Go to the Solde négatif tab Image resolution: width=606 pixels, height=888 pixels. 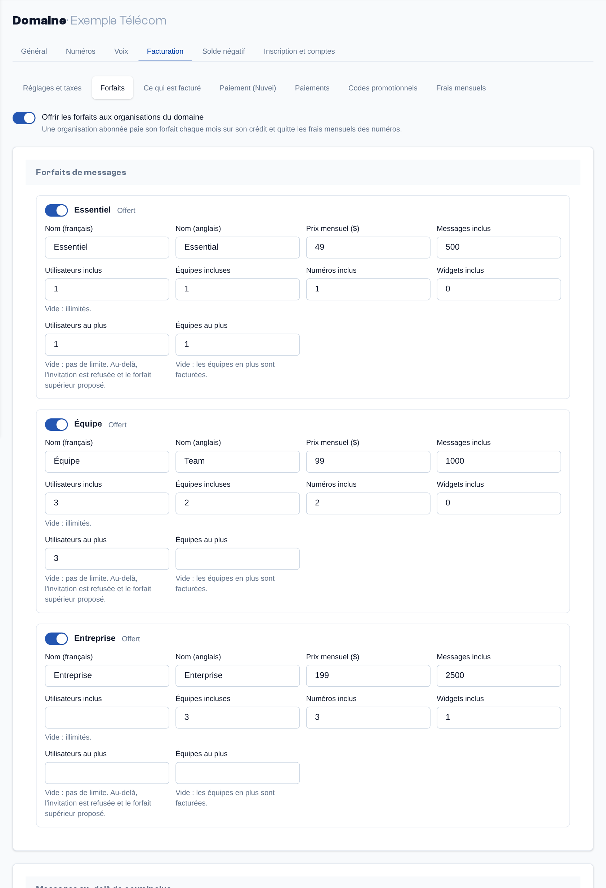223,51
